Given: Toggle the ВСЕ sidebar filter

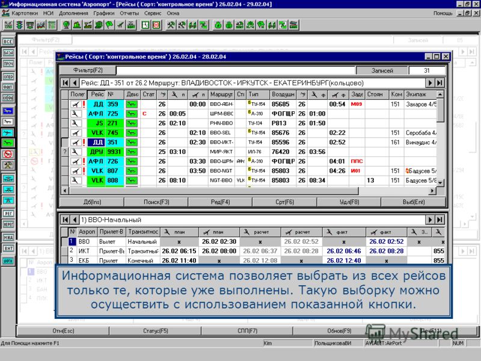Looking at the screenshot, I should 8,42.
